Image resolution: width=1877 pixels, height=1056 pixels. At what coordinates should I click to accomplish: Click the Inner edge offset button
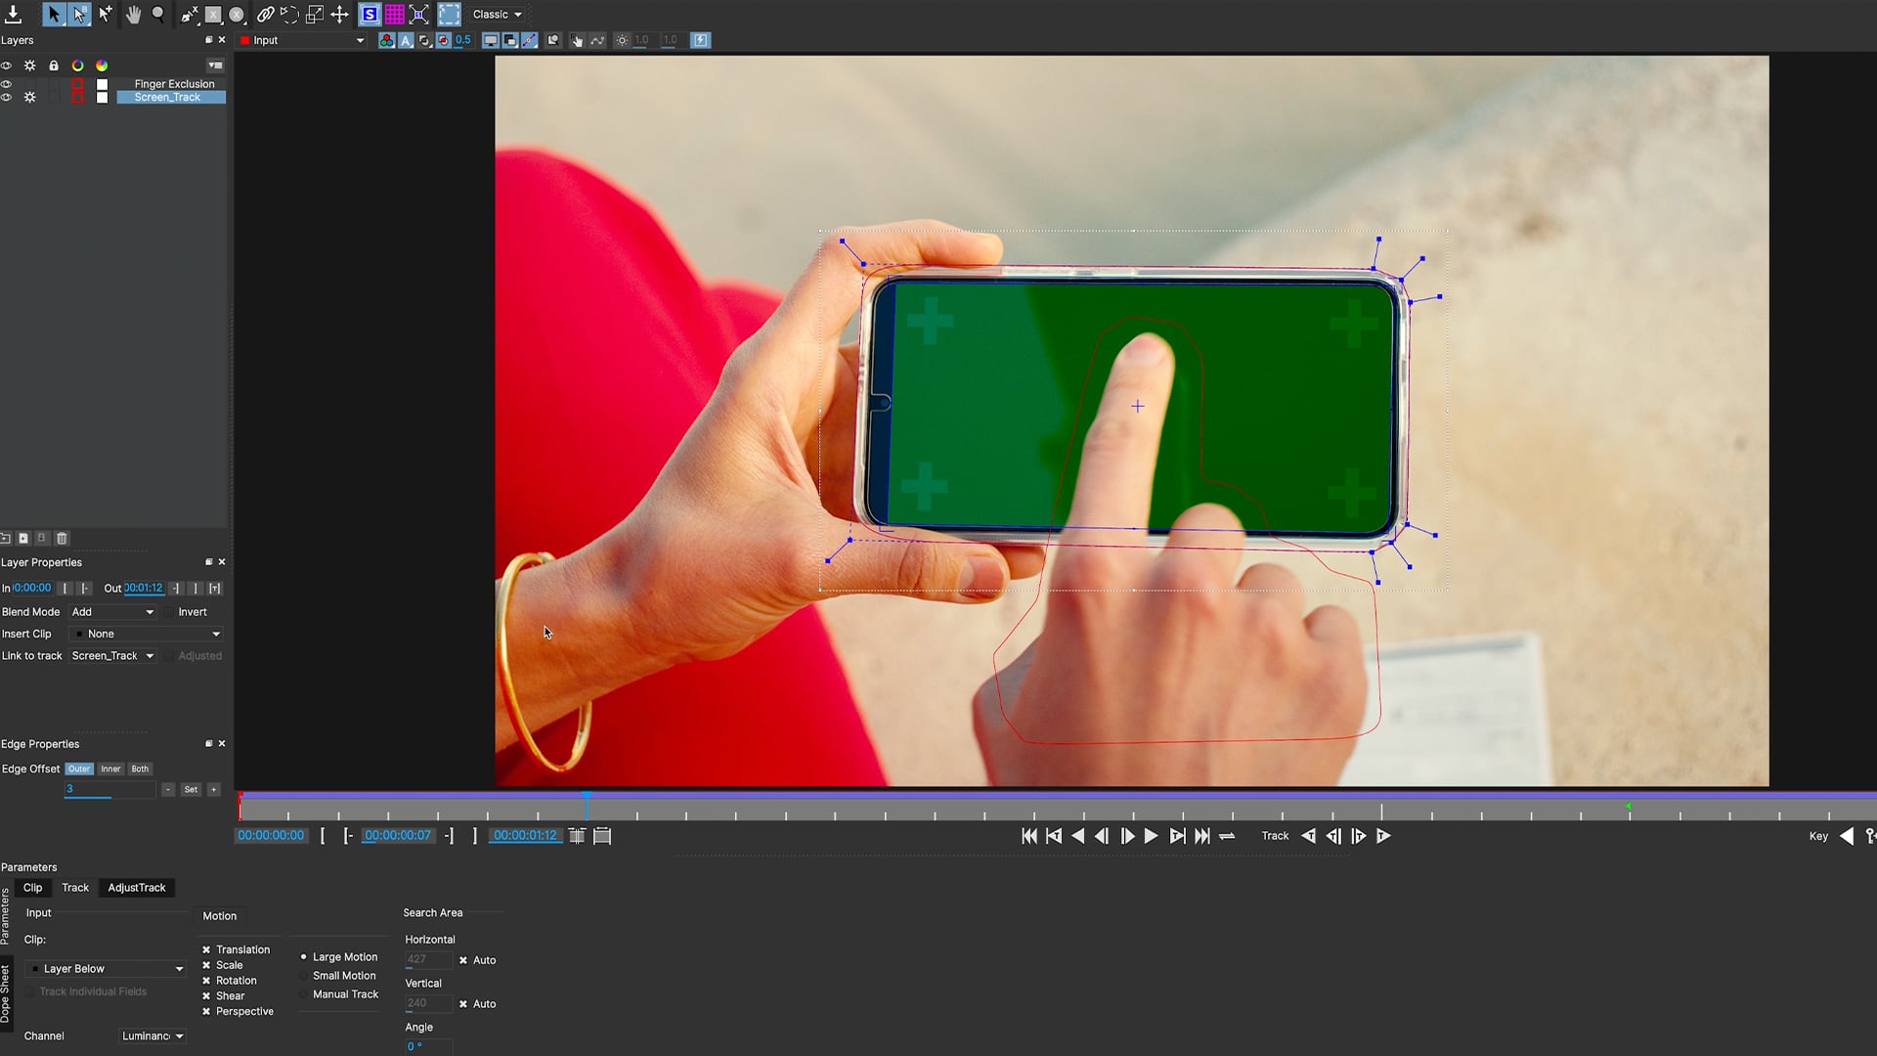[x=110, y=769]
